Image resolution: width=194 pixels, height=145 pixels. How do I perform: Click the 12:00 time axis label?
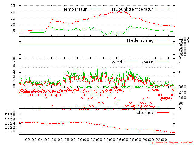coord(96,140)
